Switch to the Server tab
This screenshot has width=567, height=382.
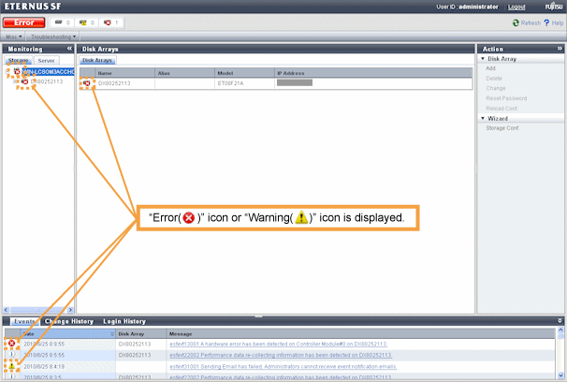click(46, 61)
